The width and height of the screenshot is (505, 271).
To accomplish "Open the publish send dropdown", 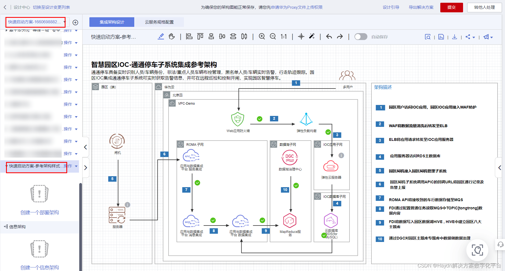I will [x=488, y=37].
